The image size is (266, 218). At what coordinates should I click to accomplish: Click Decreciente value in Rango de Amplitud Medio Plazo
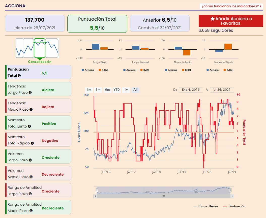pos(53,208)
